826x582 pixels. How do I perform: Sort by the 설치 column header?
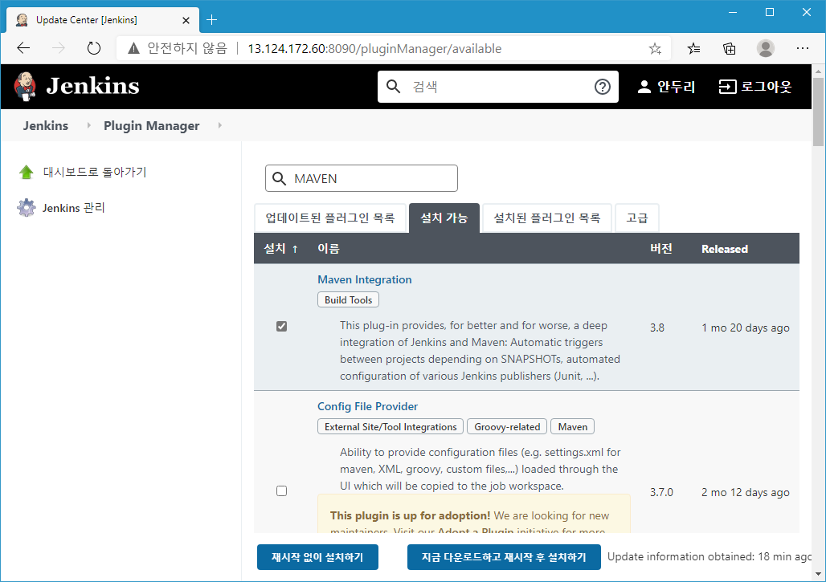tap(280, 248)
